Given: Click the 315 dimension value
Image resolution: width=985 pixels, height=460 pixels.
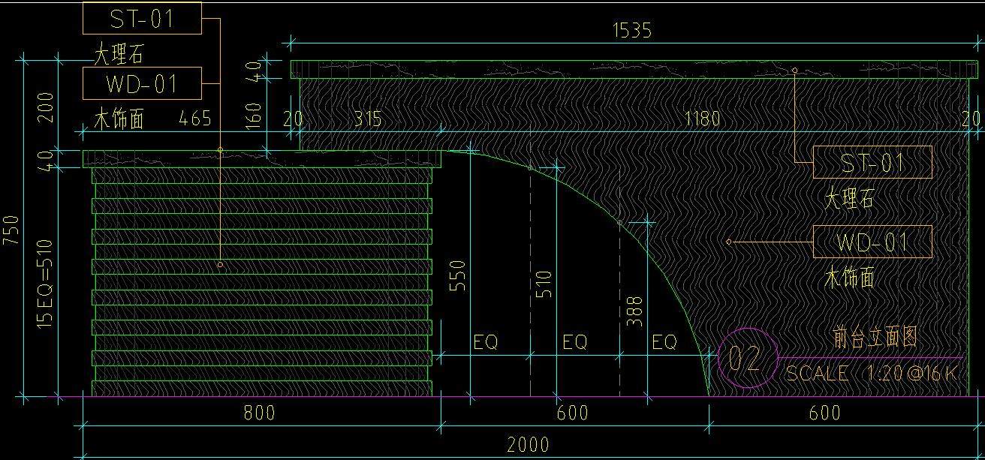Looking at the screenshot, I should pos(367,119).
